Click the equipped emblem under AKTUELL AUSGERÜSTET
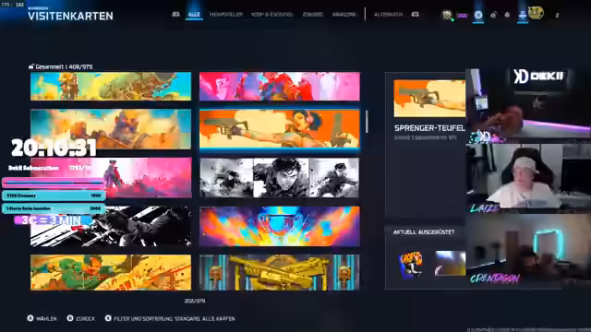This screenshot has height=332, width=591. point(411,265)
